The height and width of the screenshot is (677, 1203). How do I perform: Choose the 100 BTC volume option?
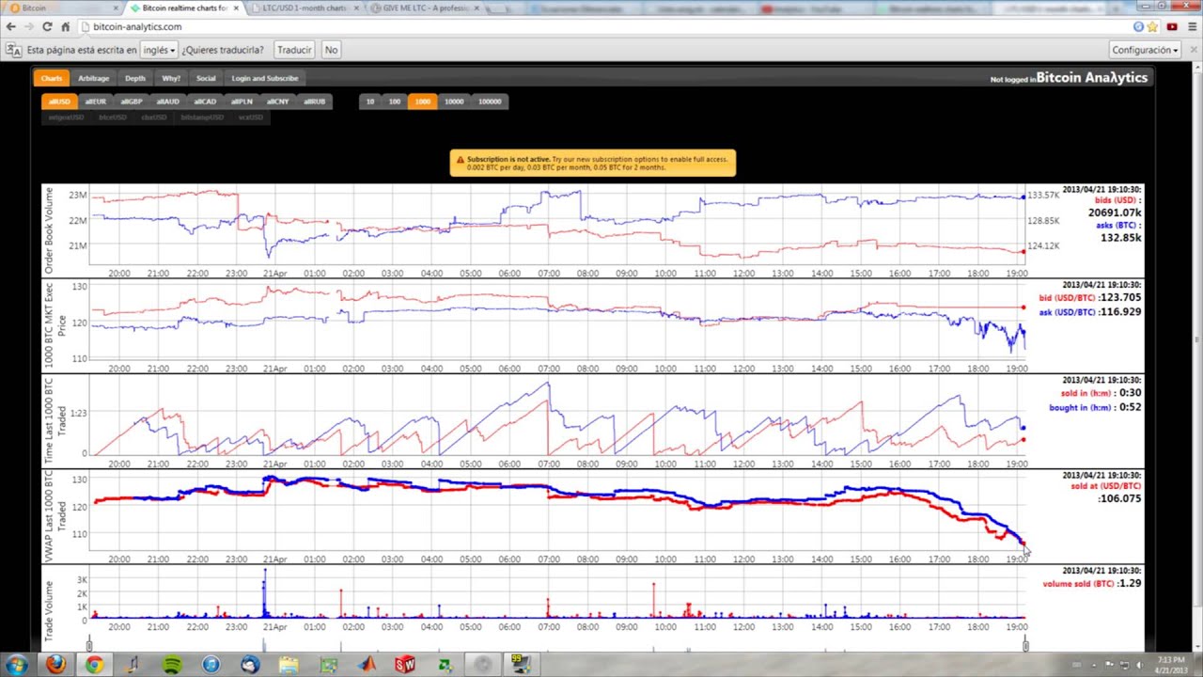(x=395, y=102)
